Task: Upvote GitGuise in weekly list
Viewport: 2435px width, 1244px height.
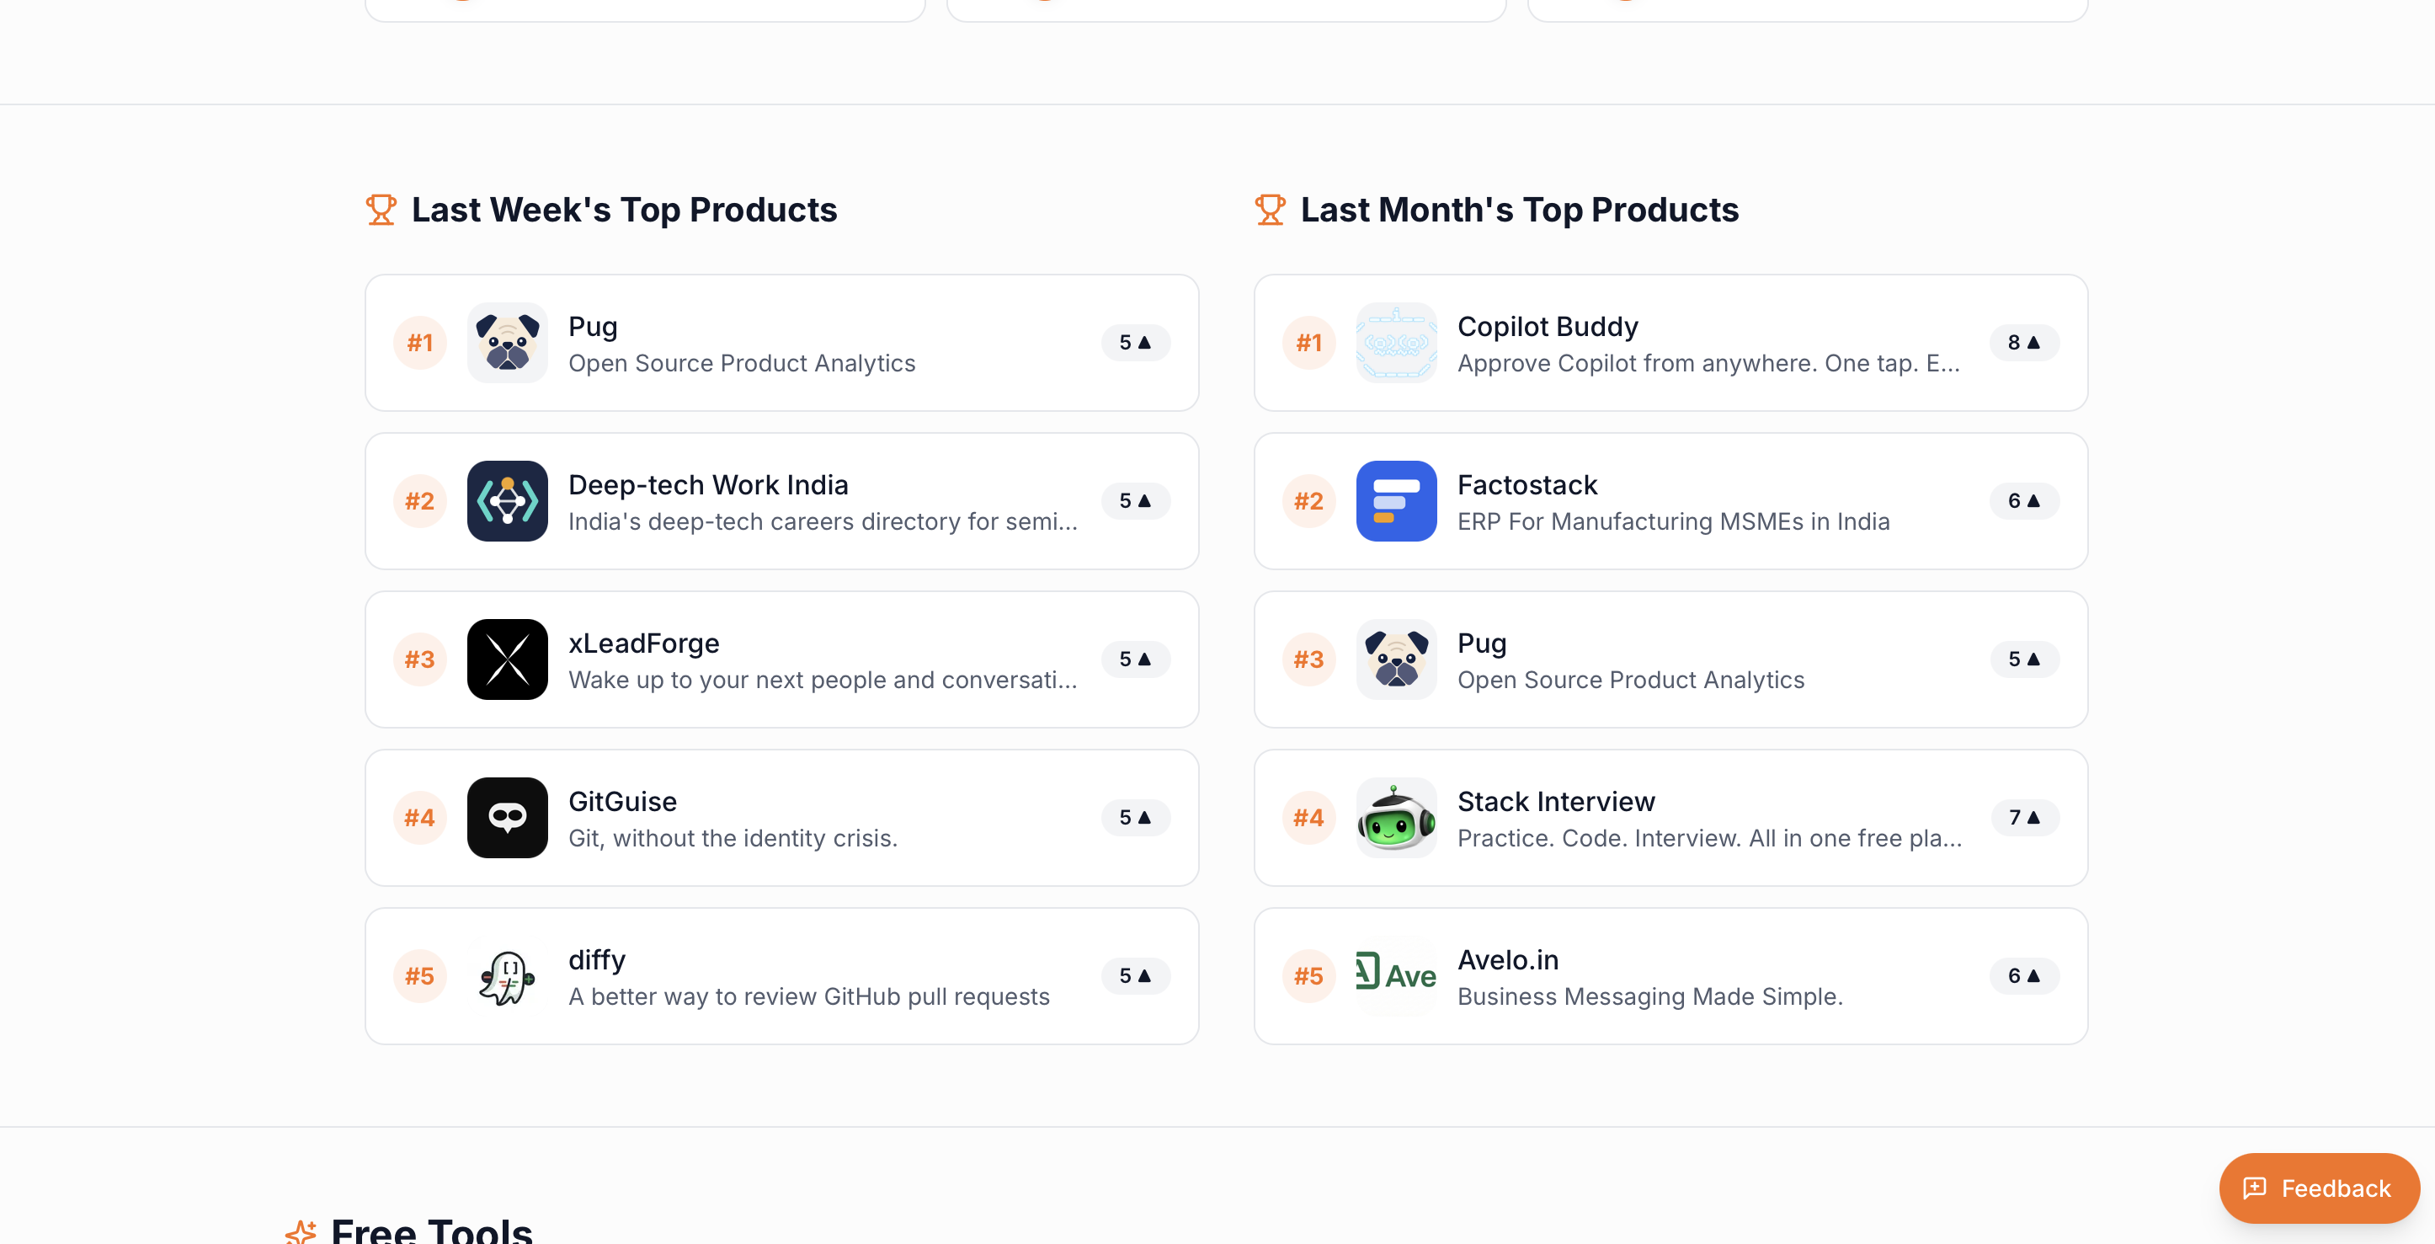Action: (1135, 818)
